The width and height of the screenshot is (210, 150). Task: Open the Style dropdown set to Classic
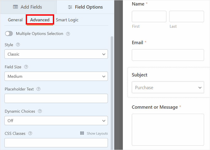(56, 54)
